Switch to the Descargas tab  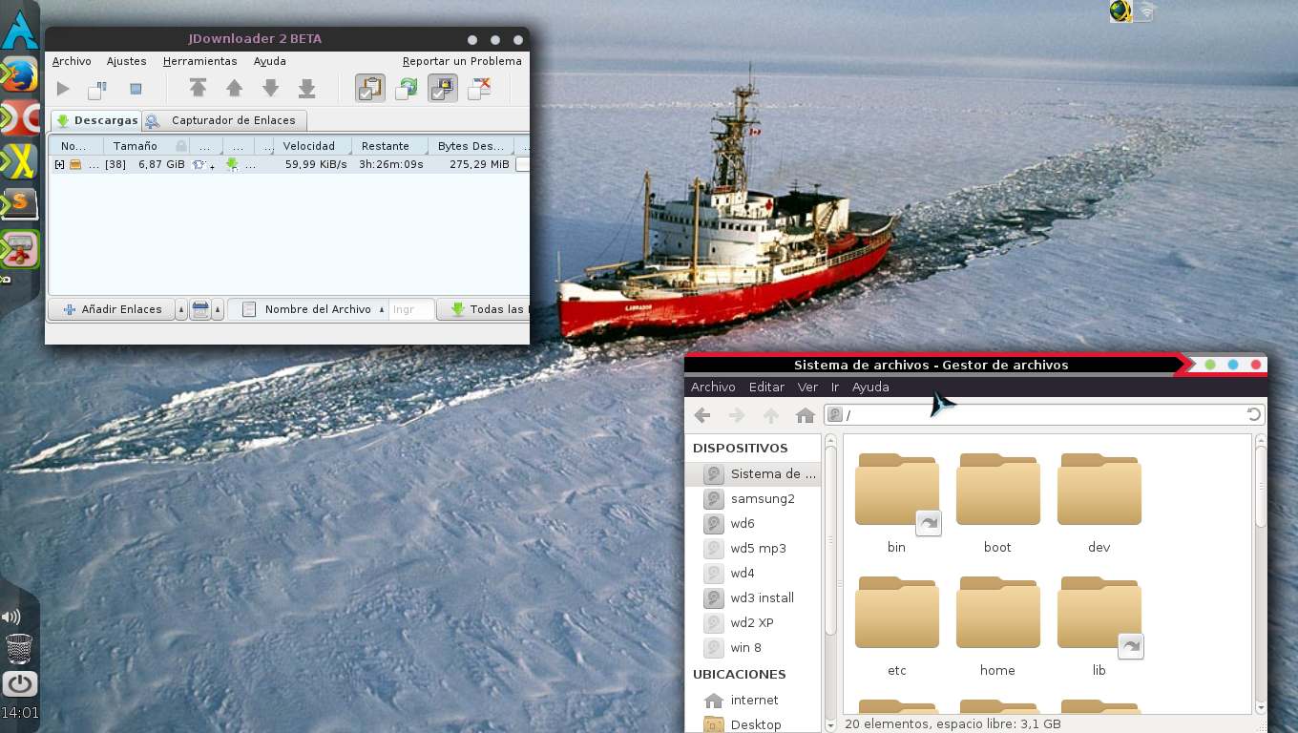pos(95,120)
